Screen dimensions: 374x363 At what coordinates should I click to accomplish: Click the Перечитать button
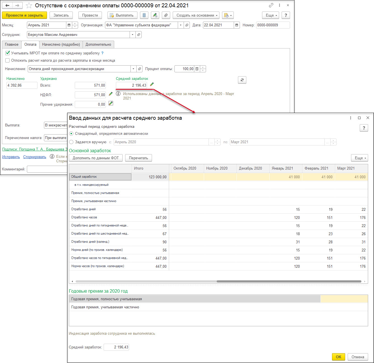click(x=138, y=158)
